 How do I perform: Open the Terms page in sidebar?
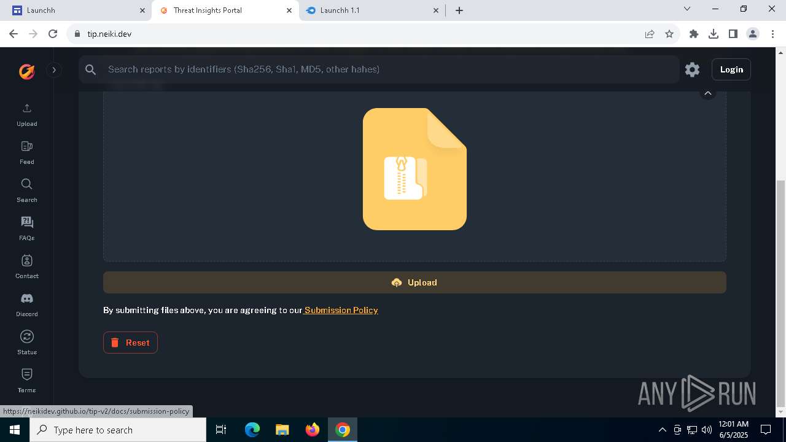(x=27, y=381)
